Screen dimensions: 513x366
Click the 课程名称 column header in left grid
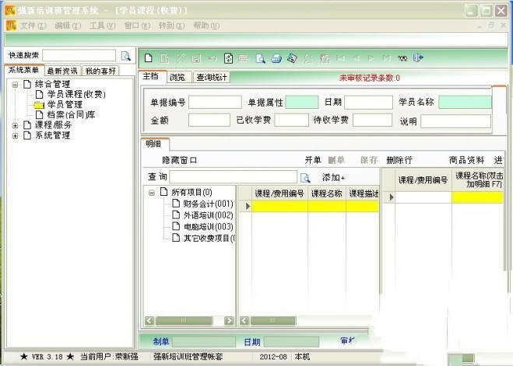(326, 193)
